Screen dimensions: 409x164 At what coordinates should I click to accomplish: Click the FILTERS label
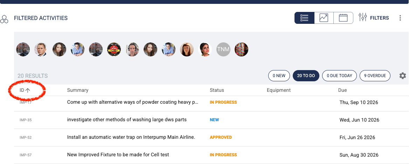(x=380, y=18)
